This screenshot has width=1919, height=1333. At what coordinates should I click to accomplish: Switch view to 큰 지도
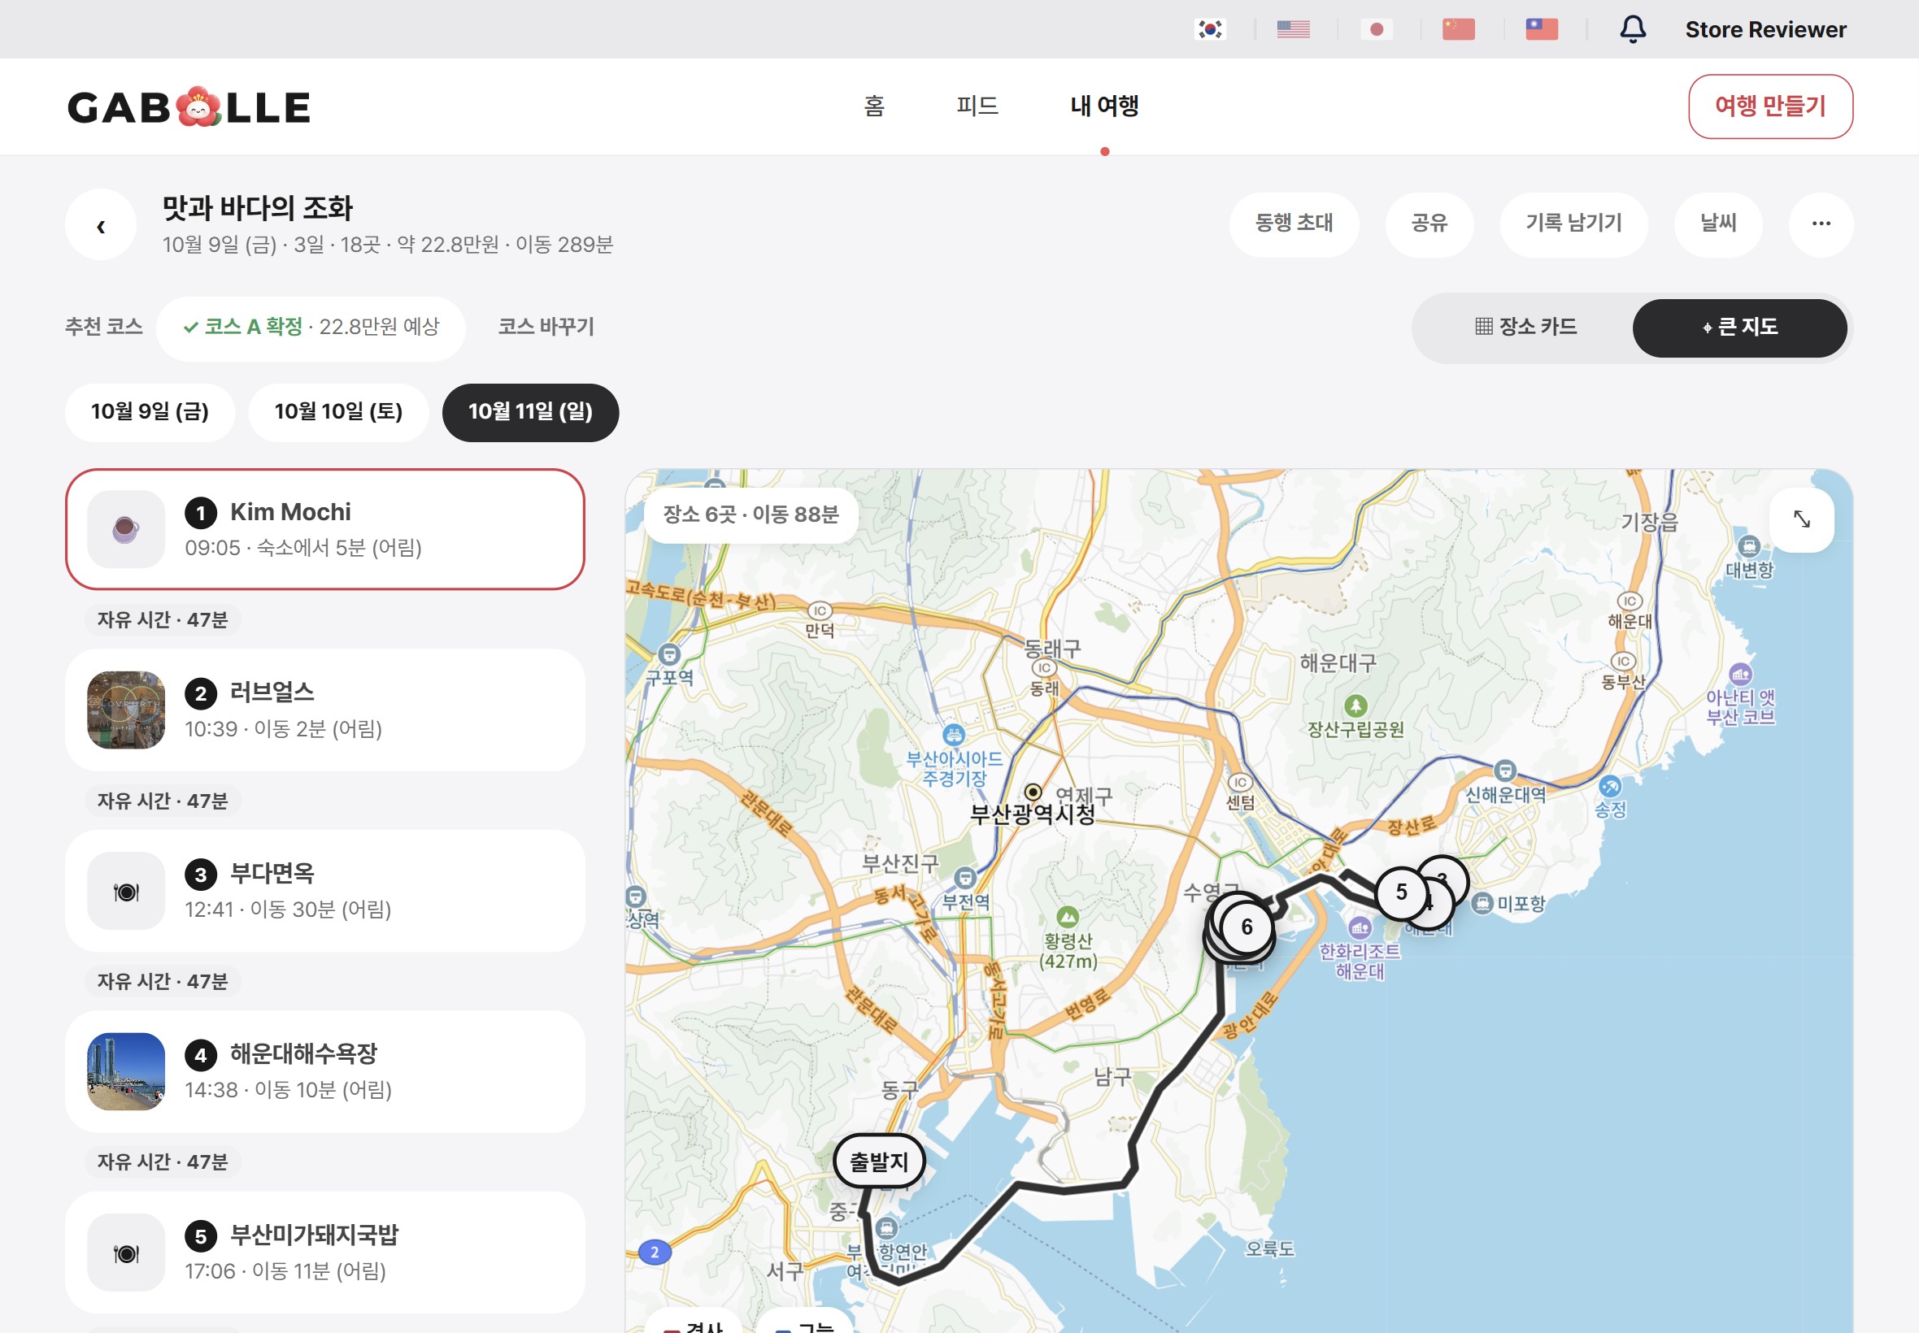1739,327
